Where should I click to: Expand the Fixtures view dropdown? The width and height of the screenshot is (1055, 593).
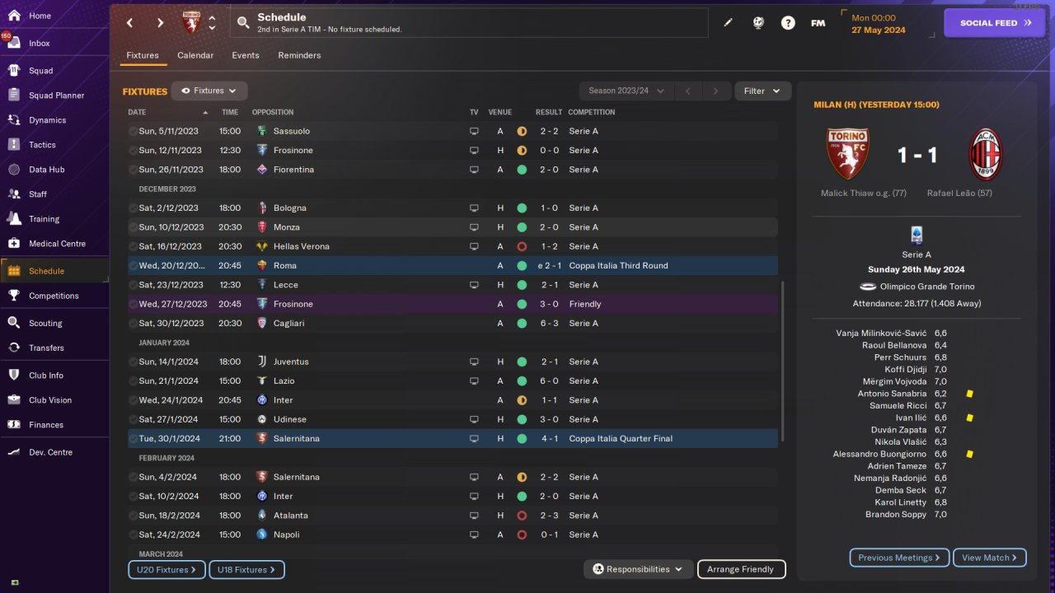[x=209, y=91]
